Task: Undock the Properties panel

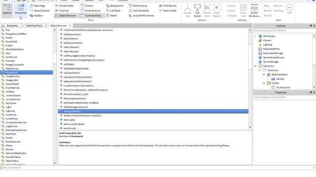Action: tap(311, 92)
